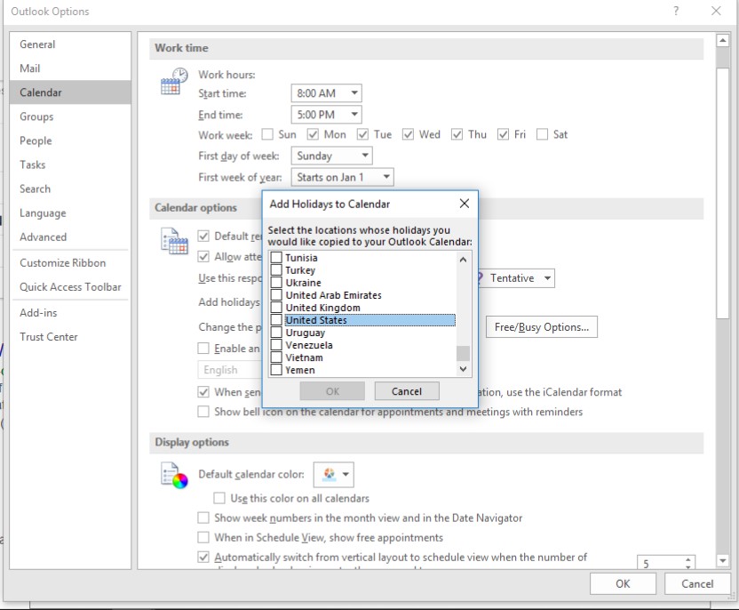Close the Add Holidays to Calendar dialog
The image size is (739, 610).
click(x=465, y=204)
